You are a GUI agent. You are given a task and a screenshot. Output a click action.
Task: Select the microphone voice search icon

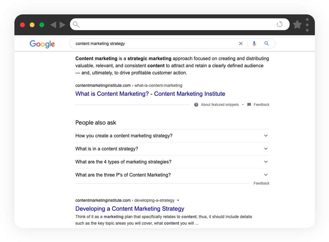point(254,43)
